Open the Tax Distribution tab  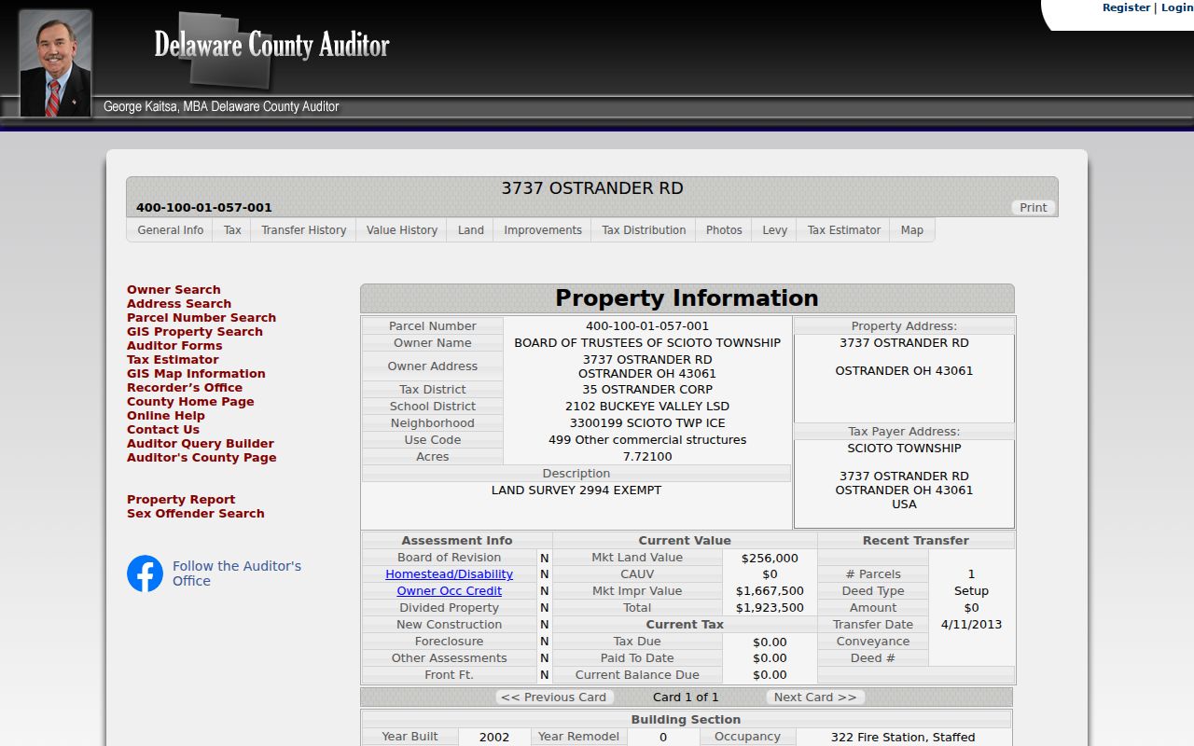click(x=644, y=230)
